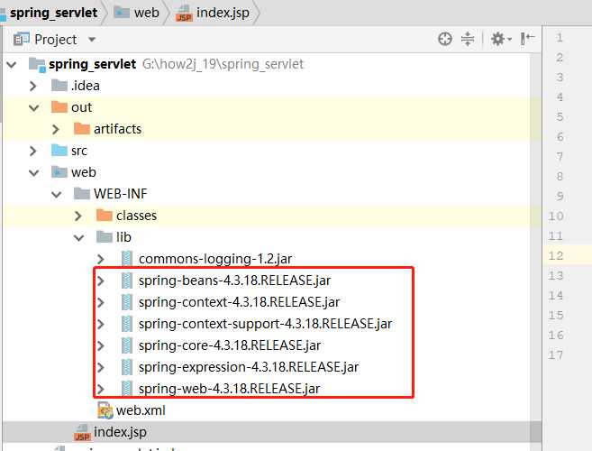Screen dimensions: 592x451
Task: Click the hide Project panel icon
Action: point(527,39)
